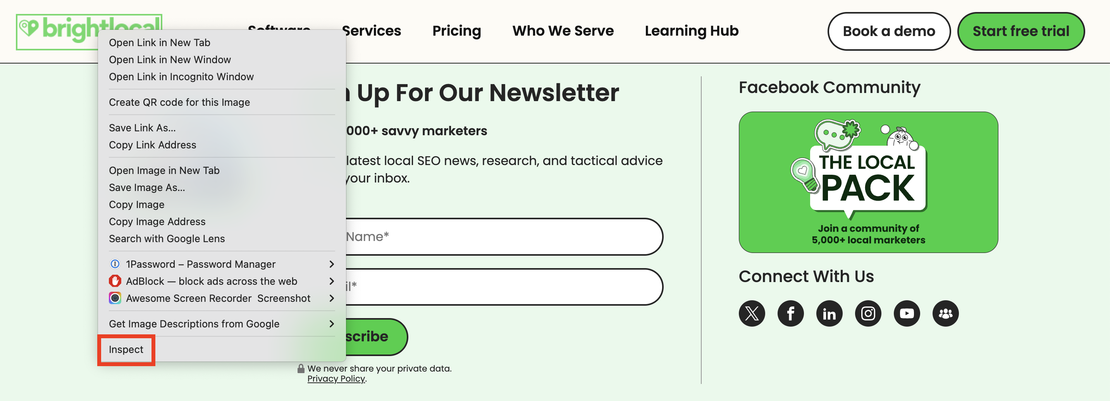Expand Awesome Screen Recorder submenu arrow

pos(331,298)
